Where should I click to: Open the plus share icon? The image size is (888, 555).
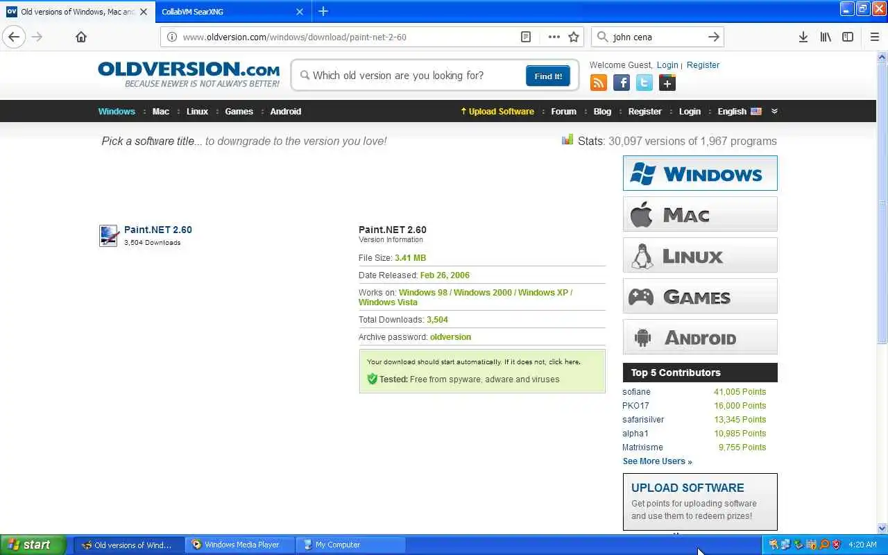[667, 83]
